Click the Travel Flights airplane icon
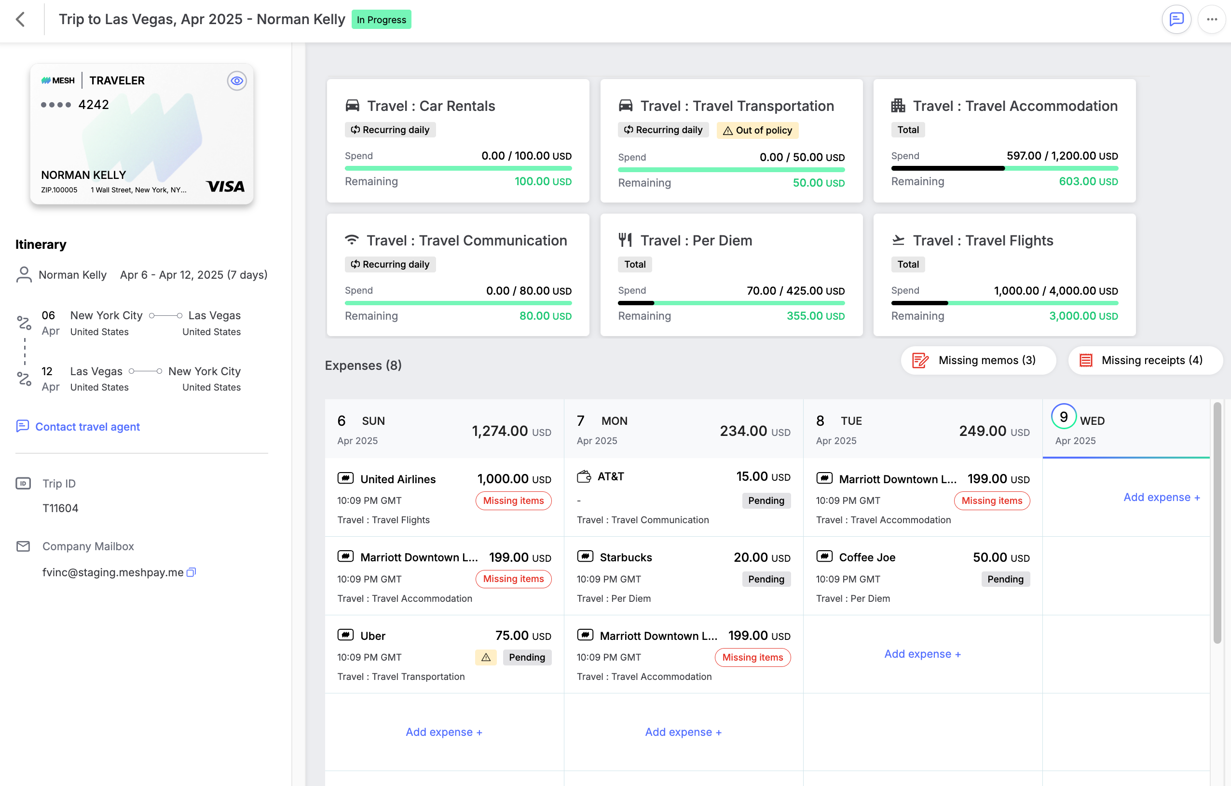 tap(898, 240)
